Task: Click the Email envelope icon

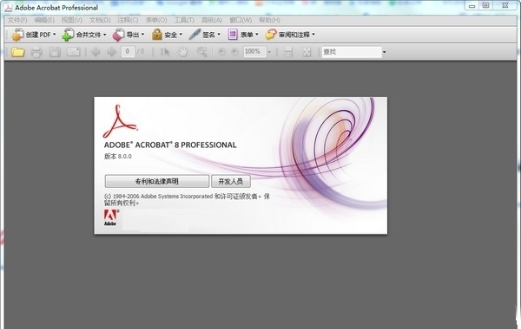Action: tap(74, 52)
